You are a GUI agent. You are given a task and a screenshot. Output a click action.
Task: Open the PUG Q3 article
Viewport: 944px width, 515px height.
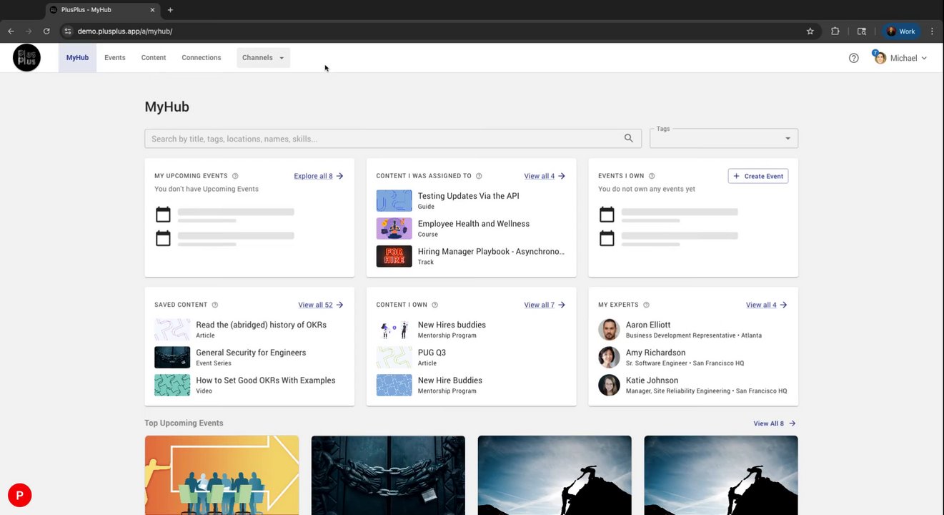tap(432, 353)
